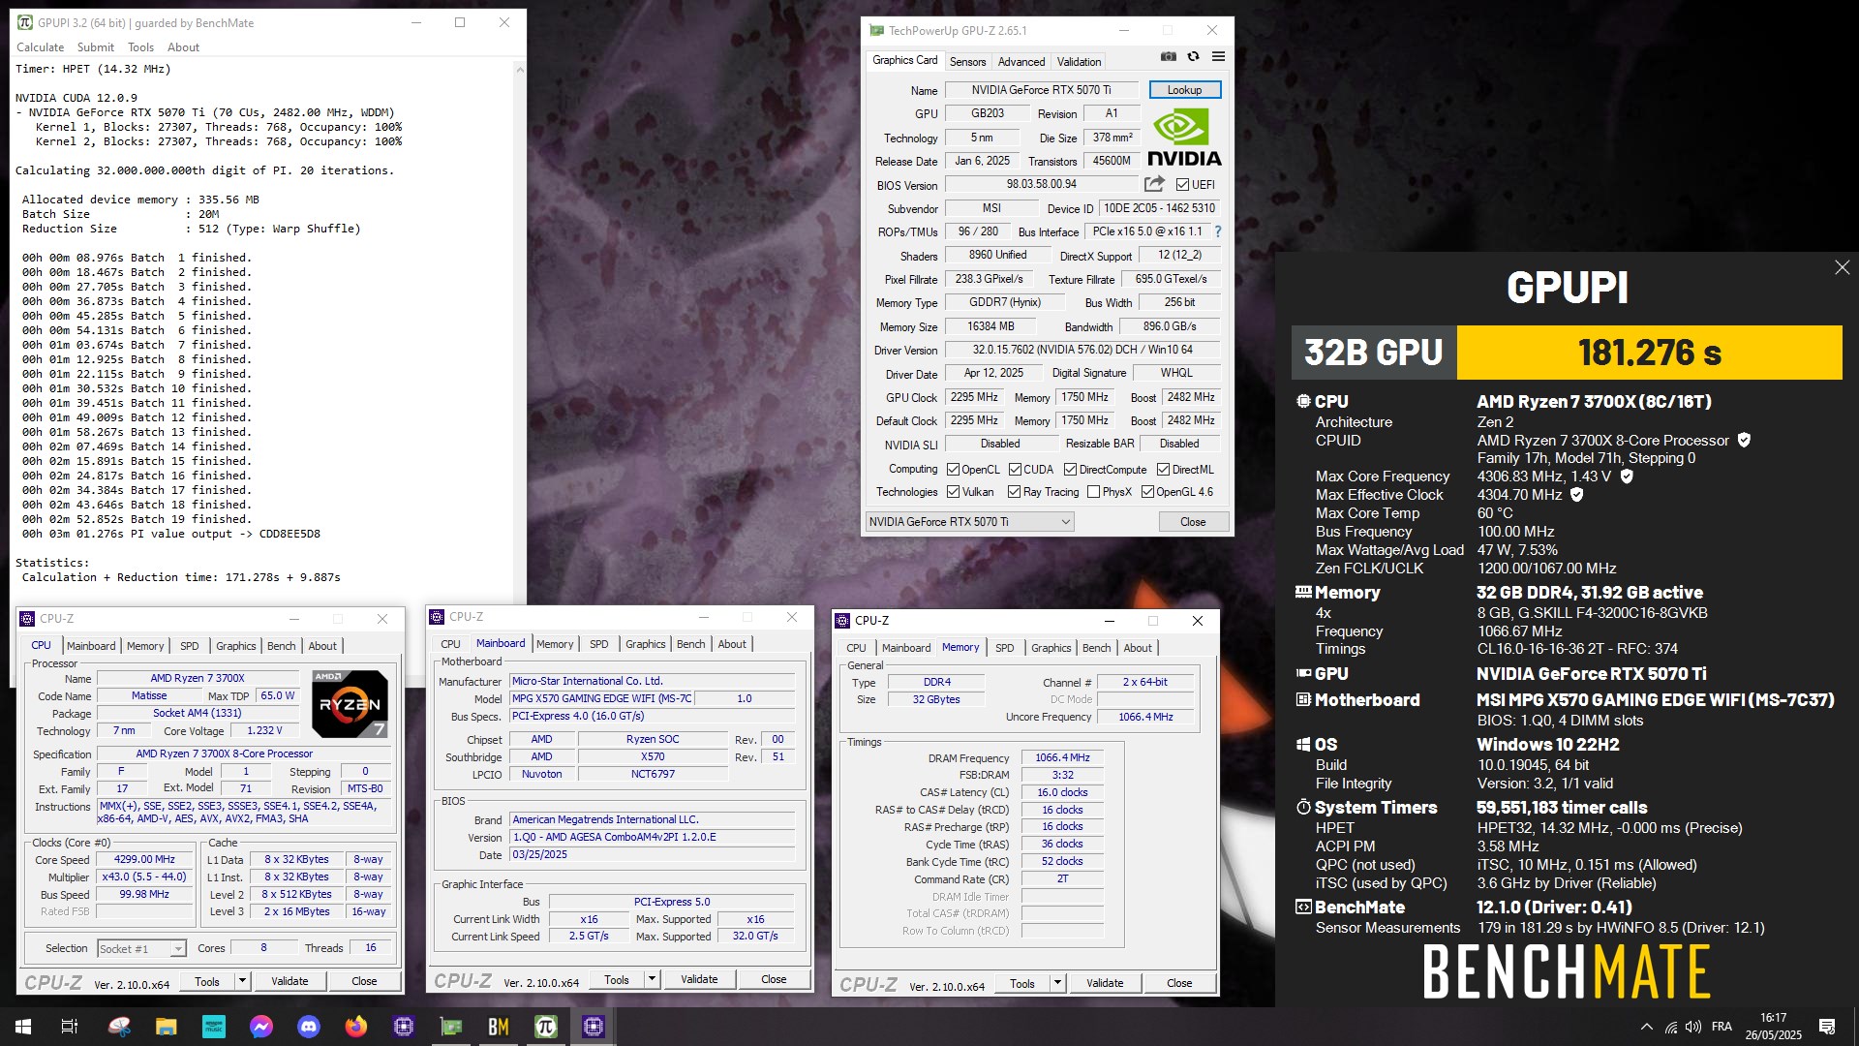Launch Amazon Music from the taskbar
The image size is (1859, 1046).
pyautogui.click(x=214, y=1027)
